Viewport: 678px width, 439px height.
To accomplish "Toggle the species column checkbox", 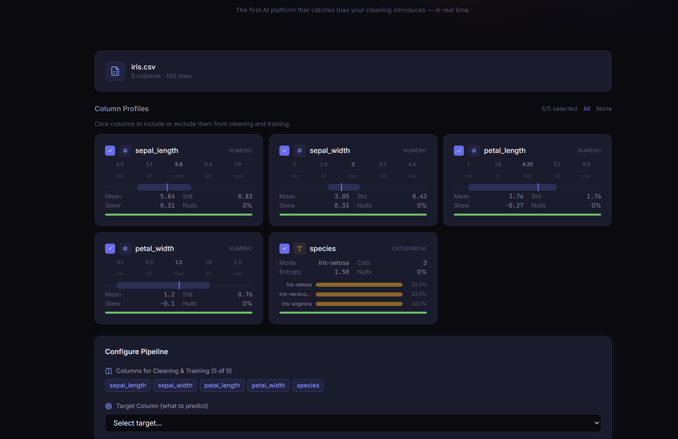I will point(284,249).
